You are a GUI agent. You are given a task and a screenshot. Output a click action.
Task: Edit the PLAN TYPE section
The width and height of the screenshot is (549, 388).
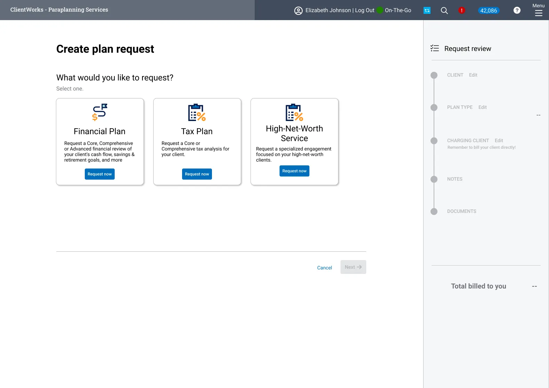coord(482,107)
